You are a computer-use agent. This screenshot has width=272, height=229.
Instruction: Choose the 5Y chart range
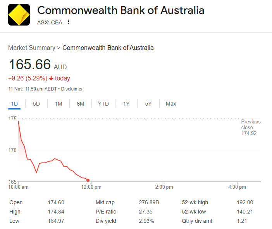[x=148, y=104]
